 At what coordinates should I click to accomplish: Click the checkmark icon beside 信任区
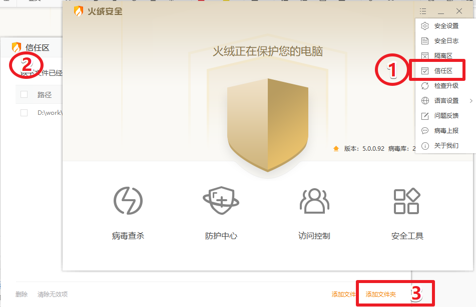(x=425, y=71)
